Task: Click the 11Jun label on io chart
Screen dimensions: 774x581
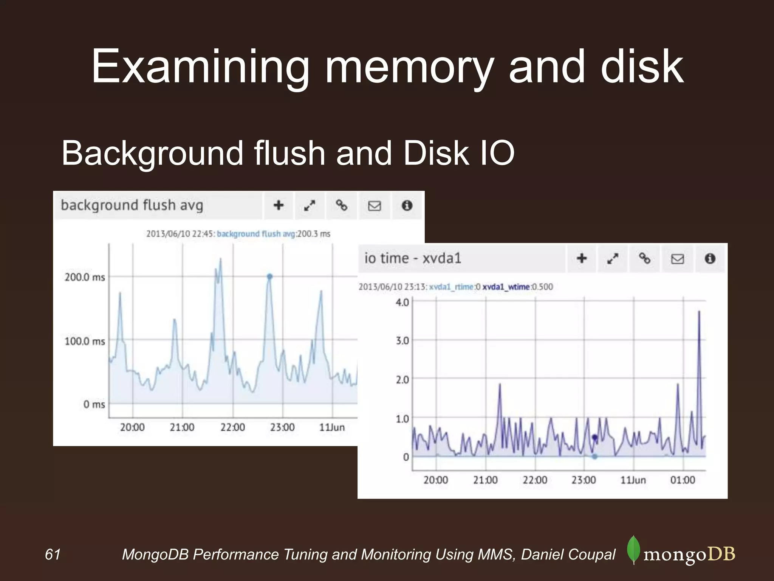Action: point(633,480)
